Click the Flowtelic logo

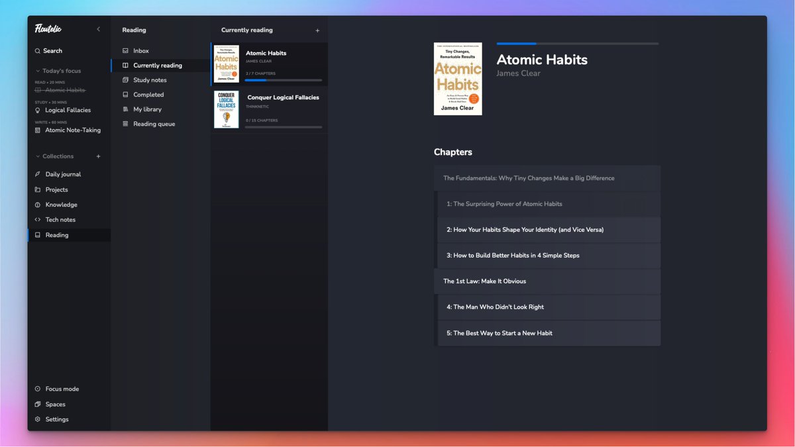pos(48,28)
